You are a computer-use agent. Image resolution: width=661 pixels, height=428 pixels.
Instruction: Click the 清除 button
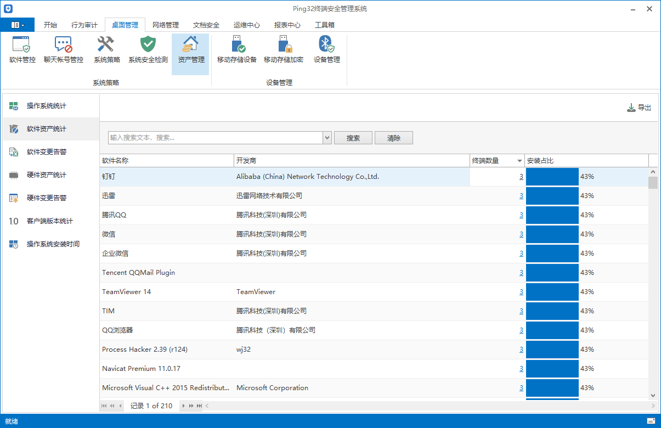point(394,138)
